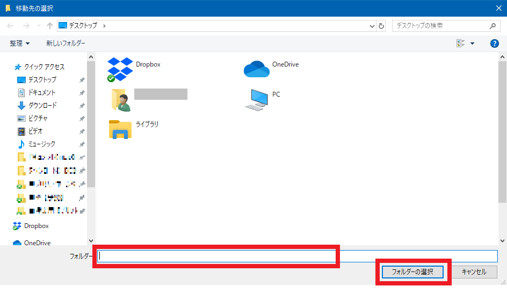
Task: Click 新しいフォルダー to create folder
Action: pyautogui.click(x=66, y=43)
